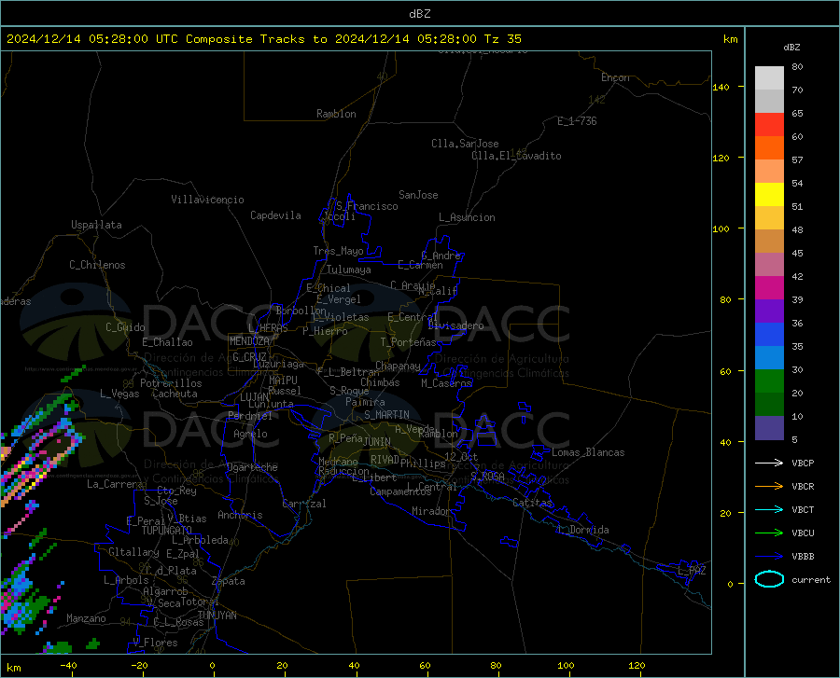The height and width of the screenshot is (678, 840).
Task: Click the 'L_PAZ' place label
Action: click(x=692, y=571)
